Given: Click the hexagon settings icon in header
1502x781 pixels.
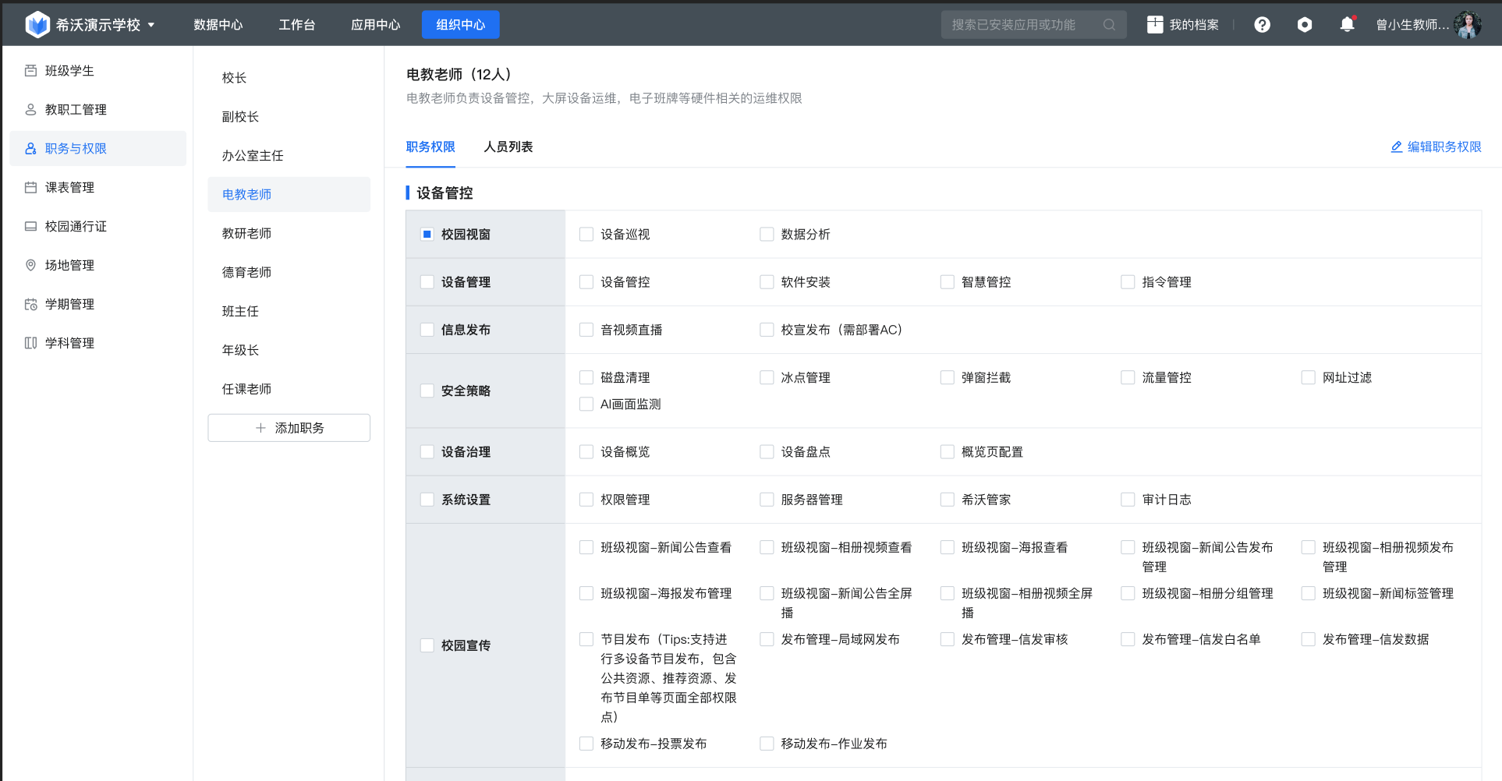Looking at the screenshot, I should click(1304, 25).
